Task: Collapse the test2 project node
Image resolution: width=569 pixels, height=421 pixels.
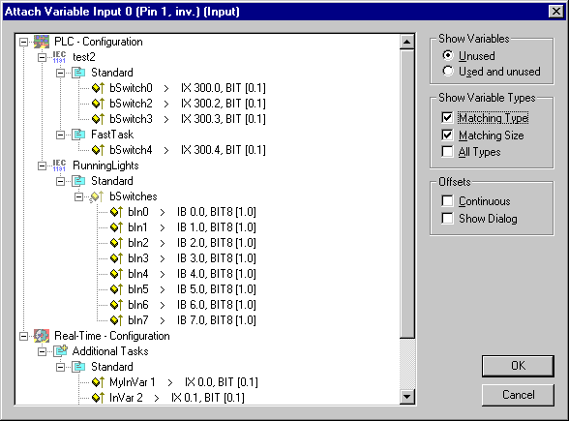Action: [43, 57]
